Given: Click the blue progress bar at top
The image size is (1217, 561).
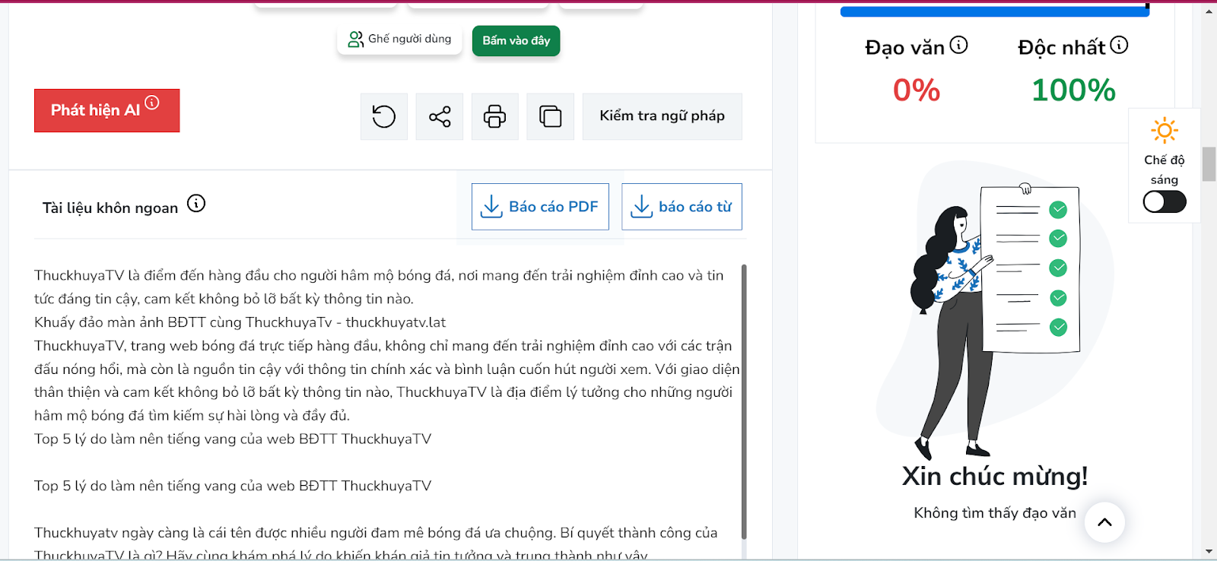Looking at the screenshot, I should (x=995, y=11).
